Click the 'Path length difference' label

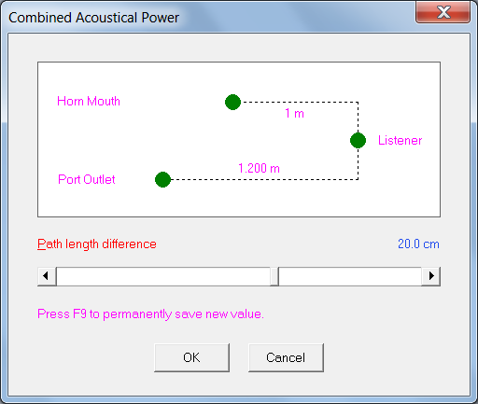(x=97, y=244)
